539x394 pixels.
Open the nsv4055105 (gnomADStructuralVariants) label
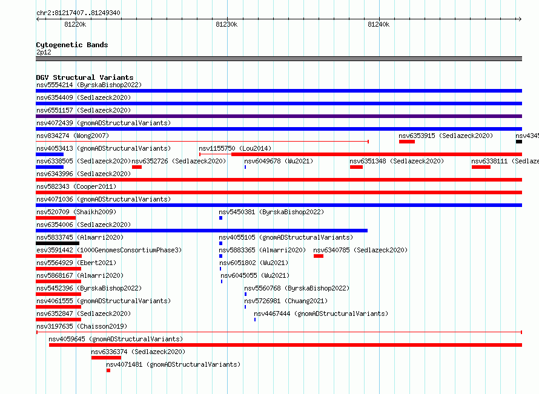tap(286, 237)
